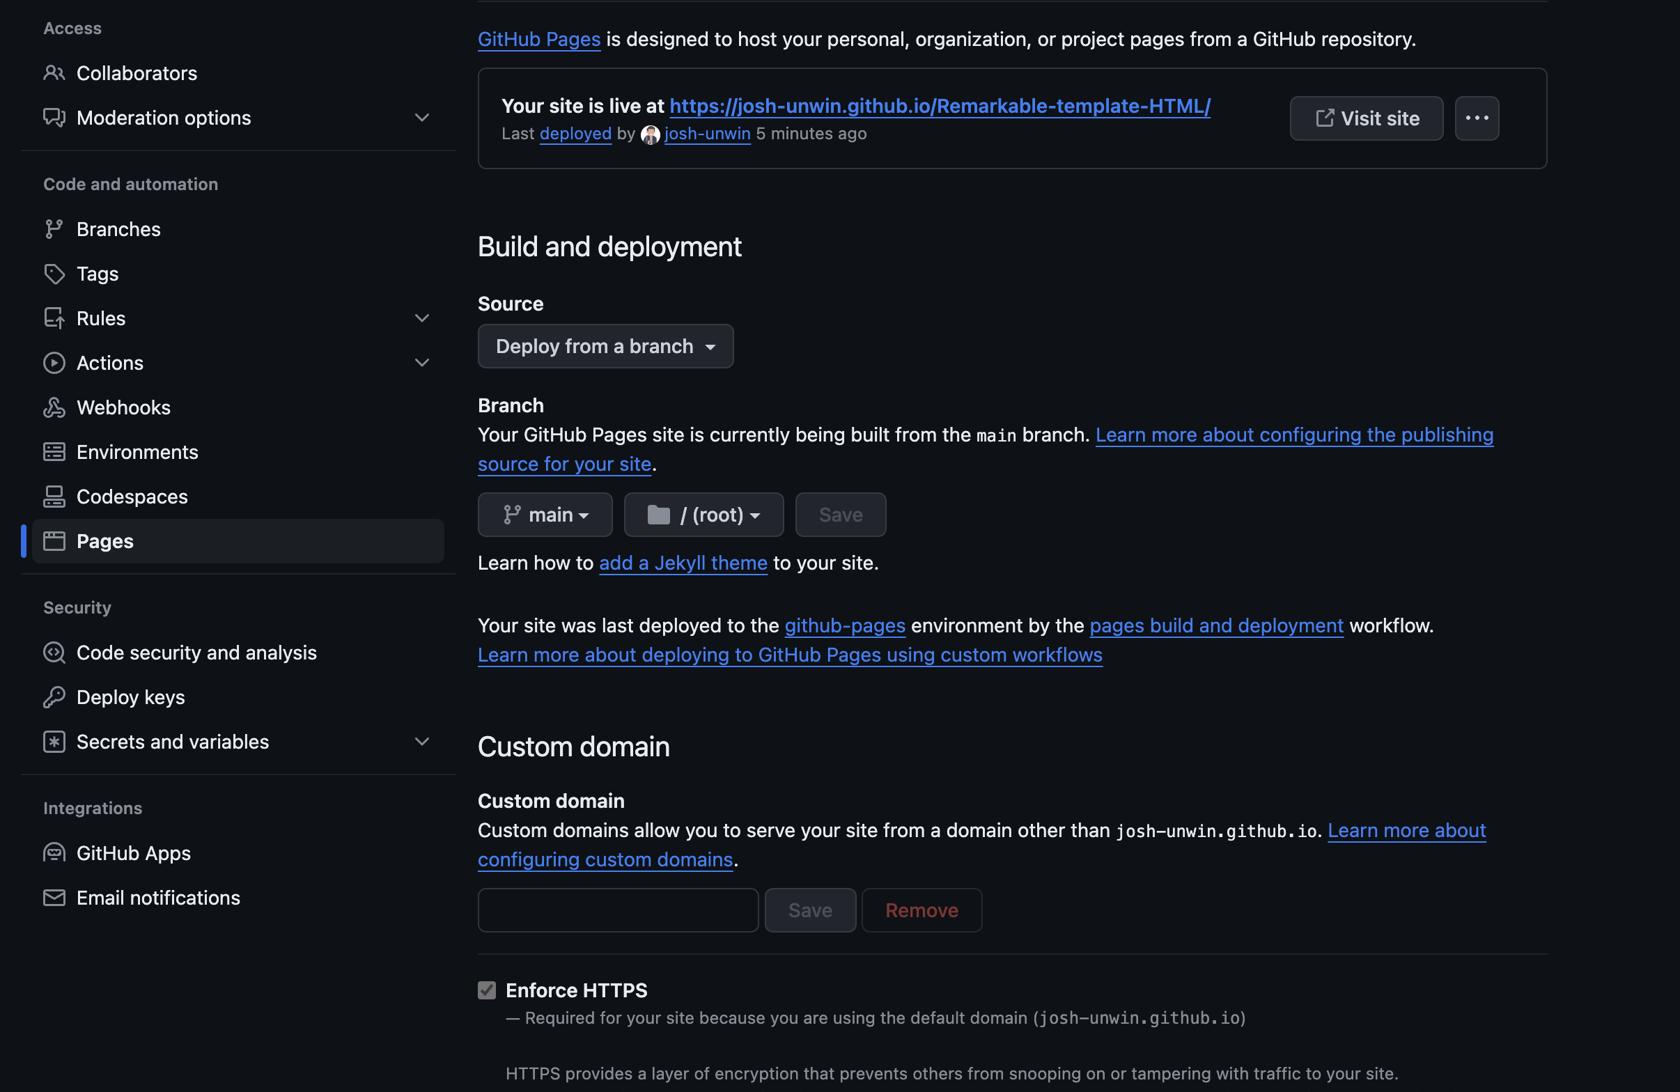Open Webhooks settings
Image resolution: width=1680 pixels, height=1092 pixels.
[x=238, y=407]
